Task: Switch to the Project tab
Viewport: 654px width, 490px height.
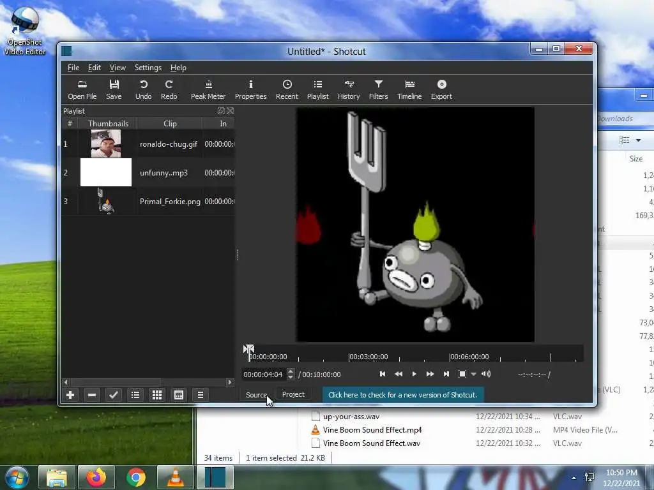Action: (293, 394)
